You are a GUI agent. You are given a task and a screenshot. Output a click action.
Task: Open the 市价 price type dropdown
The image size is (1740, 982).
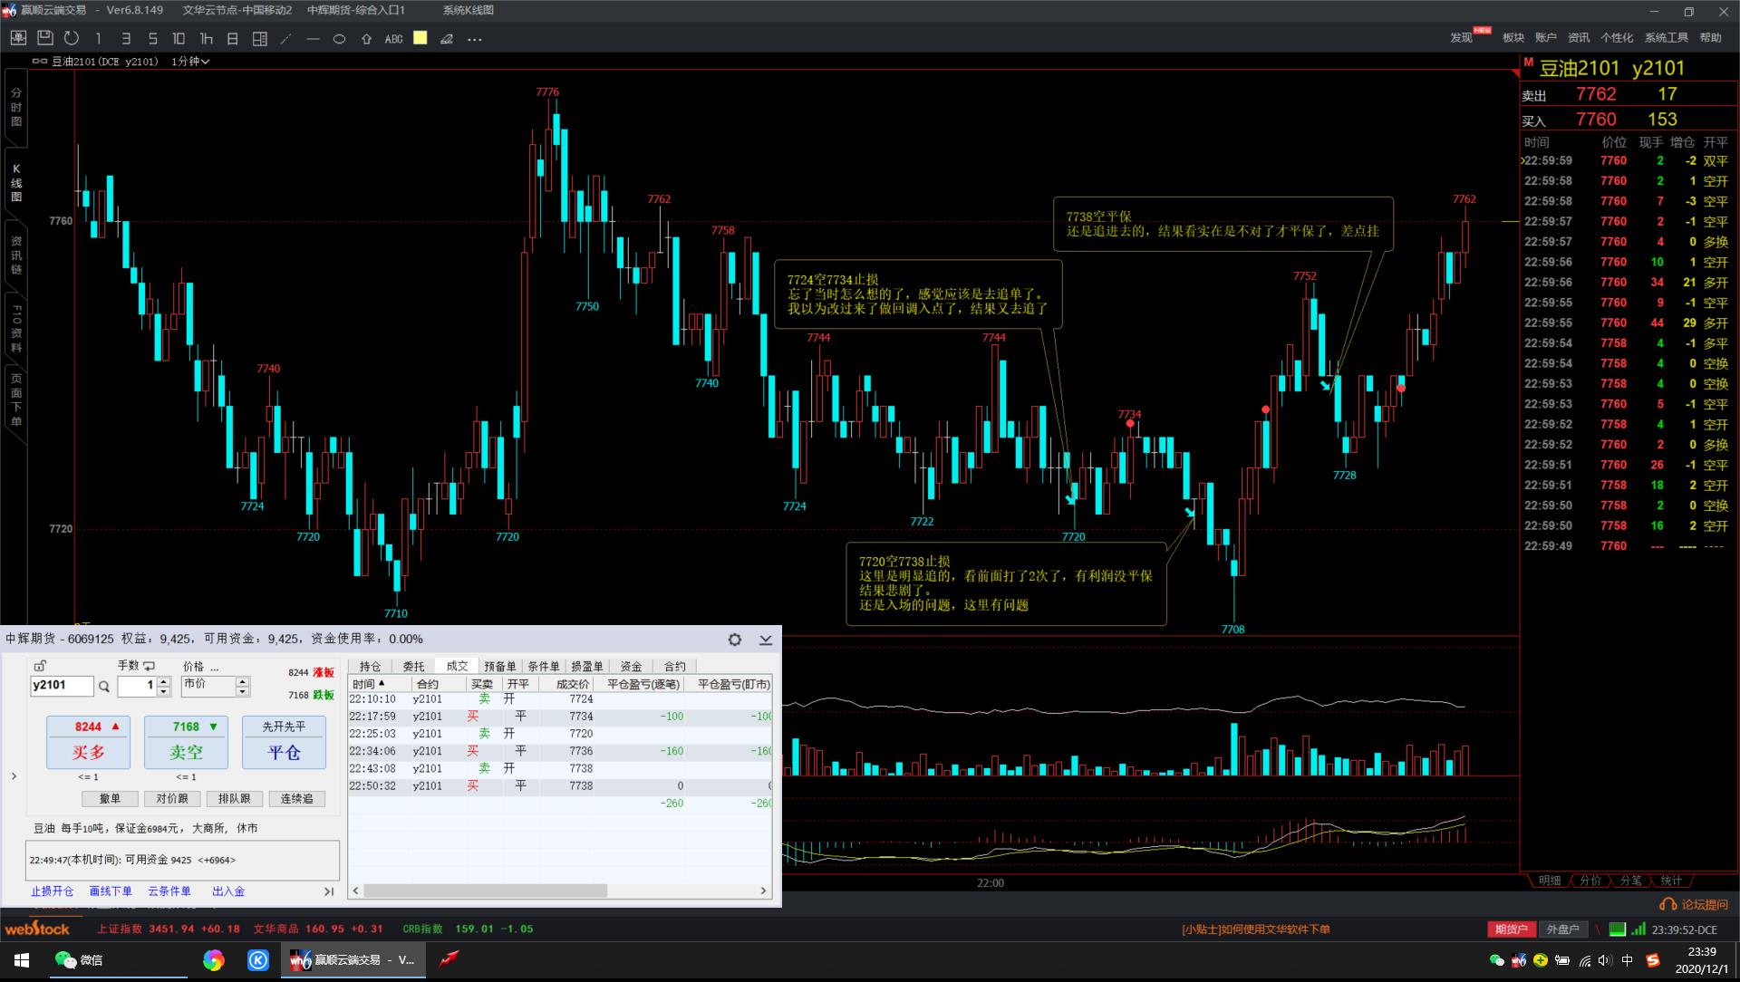click(215, 686)
